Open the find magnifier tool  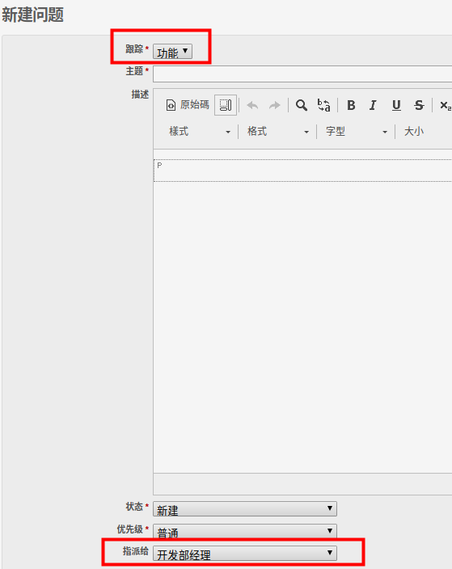302,105
